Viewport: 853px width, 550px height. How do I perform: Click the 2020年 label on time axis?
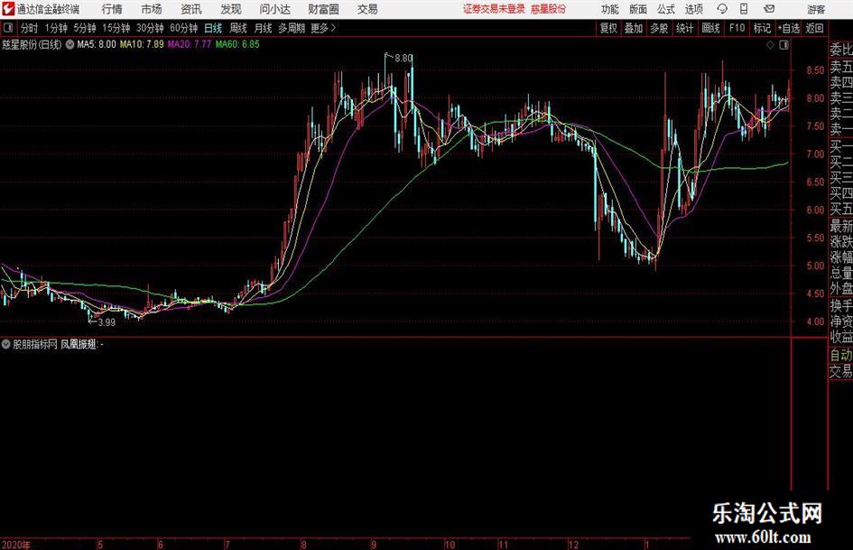click(x=16, y=545)
